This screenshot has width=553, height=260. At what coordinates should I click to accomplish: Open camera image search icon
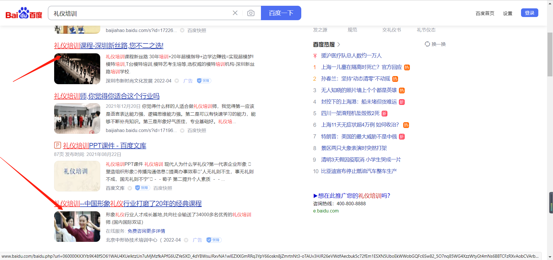251,13
